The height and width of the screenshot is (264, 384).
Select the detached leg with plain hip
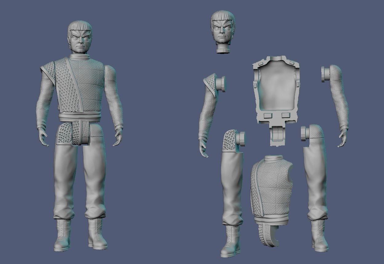[x=314, y=188]
